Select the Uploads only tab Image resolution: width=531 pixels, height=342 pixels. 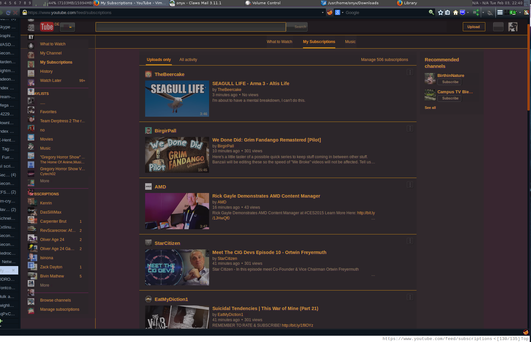tap(159, 60)
